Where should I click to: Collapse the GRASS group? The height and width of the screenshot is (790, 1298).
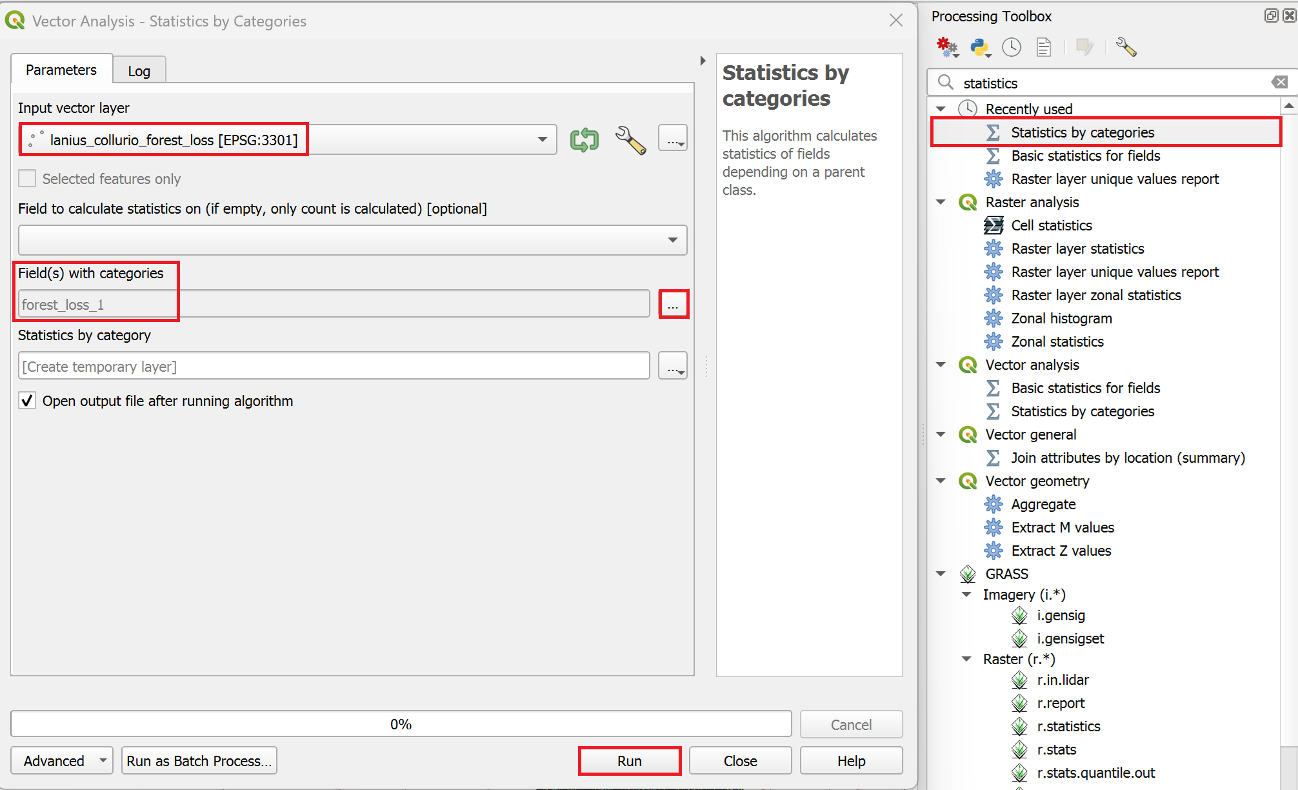(941, 574)
